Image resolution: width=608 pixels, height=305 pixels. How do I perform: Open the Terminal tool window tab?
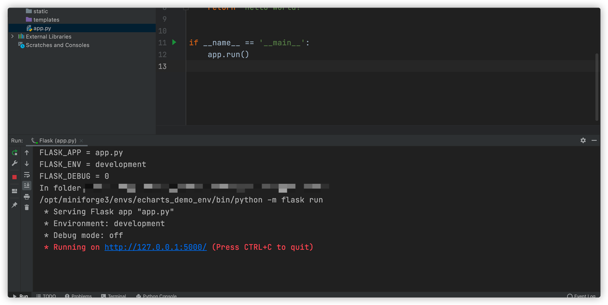tap(113, 296)
